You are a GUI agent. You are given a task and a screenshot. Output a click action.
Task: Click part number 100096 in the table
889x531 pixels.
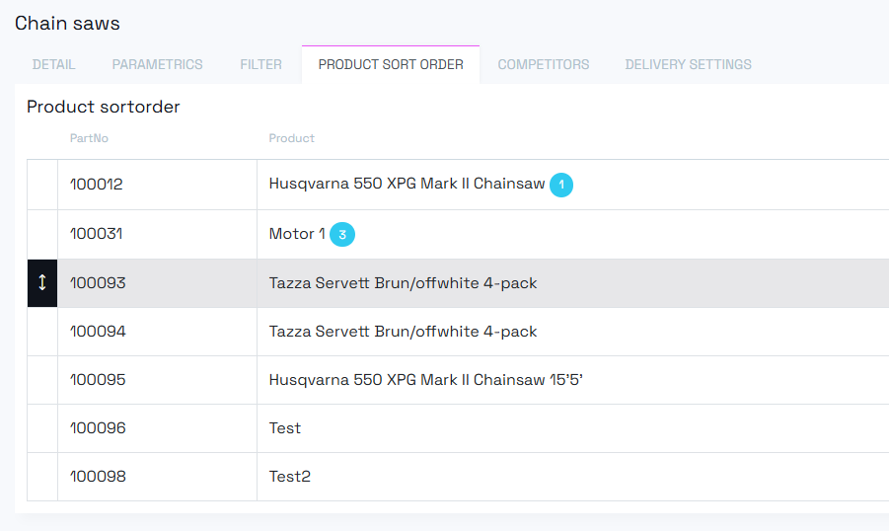click(x=98, y=428)
